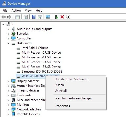Select the Intel Raid 1 Volume entry
The width and height of the screenshot is (126, 117).
point(35,48)
